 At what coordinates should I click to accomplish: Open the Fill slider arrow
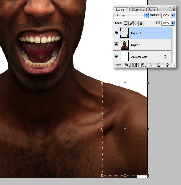tap(173, 23)
